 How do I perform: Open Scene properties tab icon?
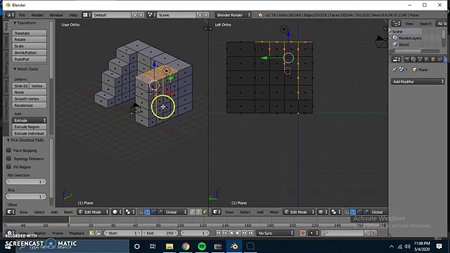click(420, 59)
